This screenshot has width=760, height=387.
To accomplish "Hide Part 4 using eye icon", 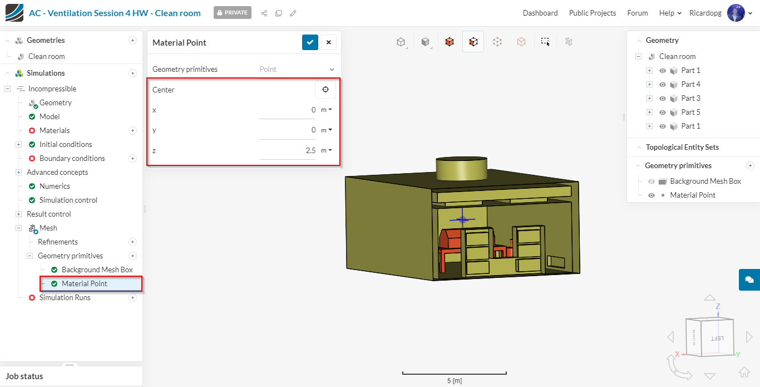I will (x=662, y=84).
